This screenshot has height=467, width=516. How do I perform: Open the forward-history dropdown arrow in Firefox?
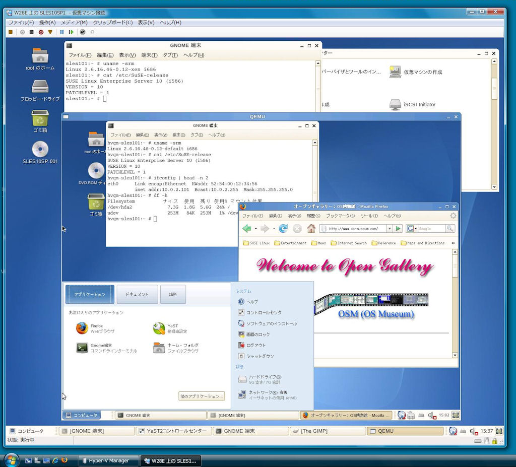pyautogui.click(x=274, y=229)
